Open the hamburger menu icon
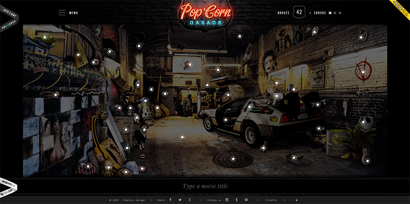Screen dimensions: 410x204 [62, 13]
